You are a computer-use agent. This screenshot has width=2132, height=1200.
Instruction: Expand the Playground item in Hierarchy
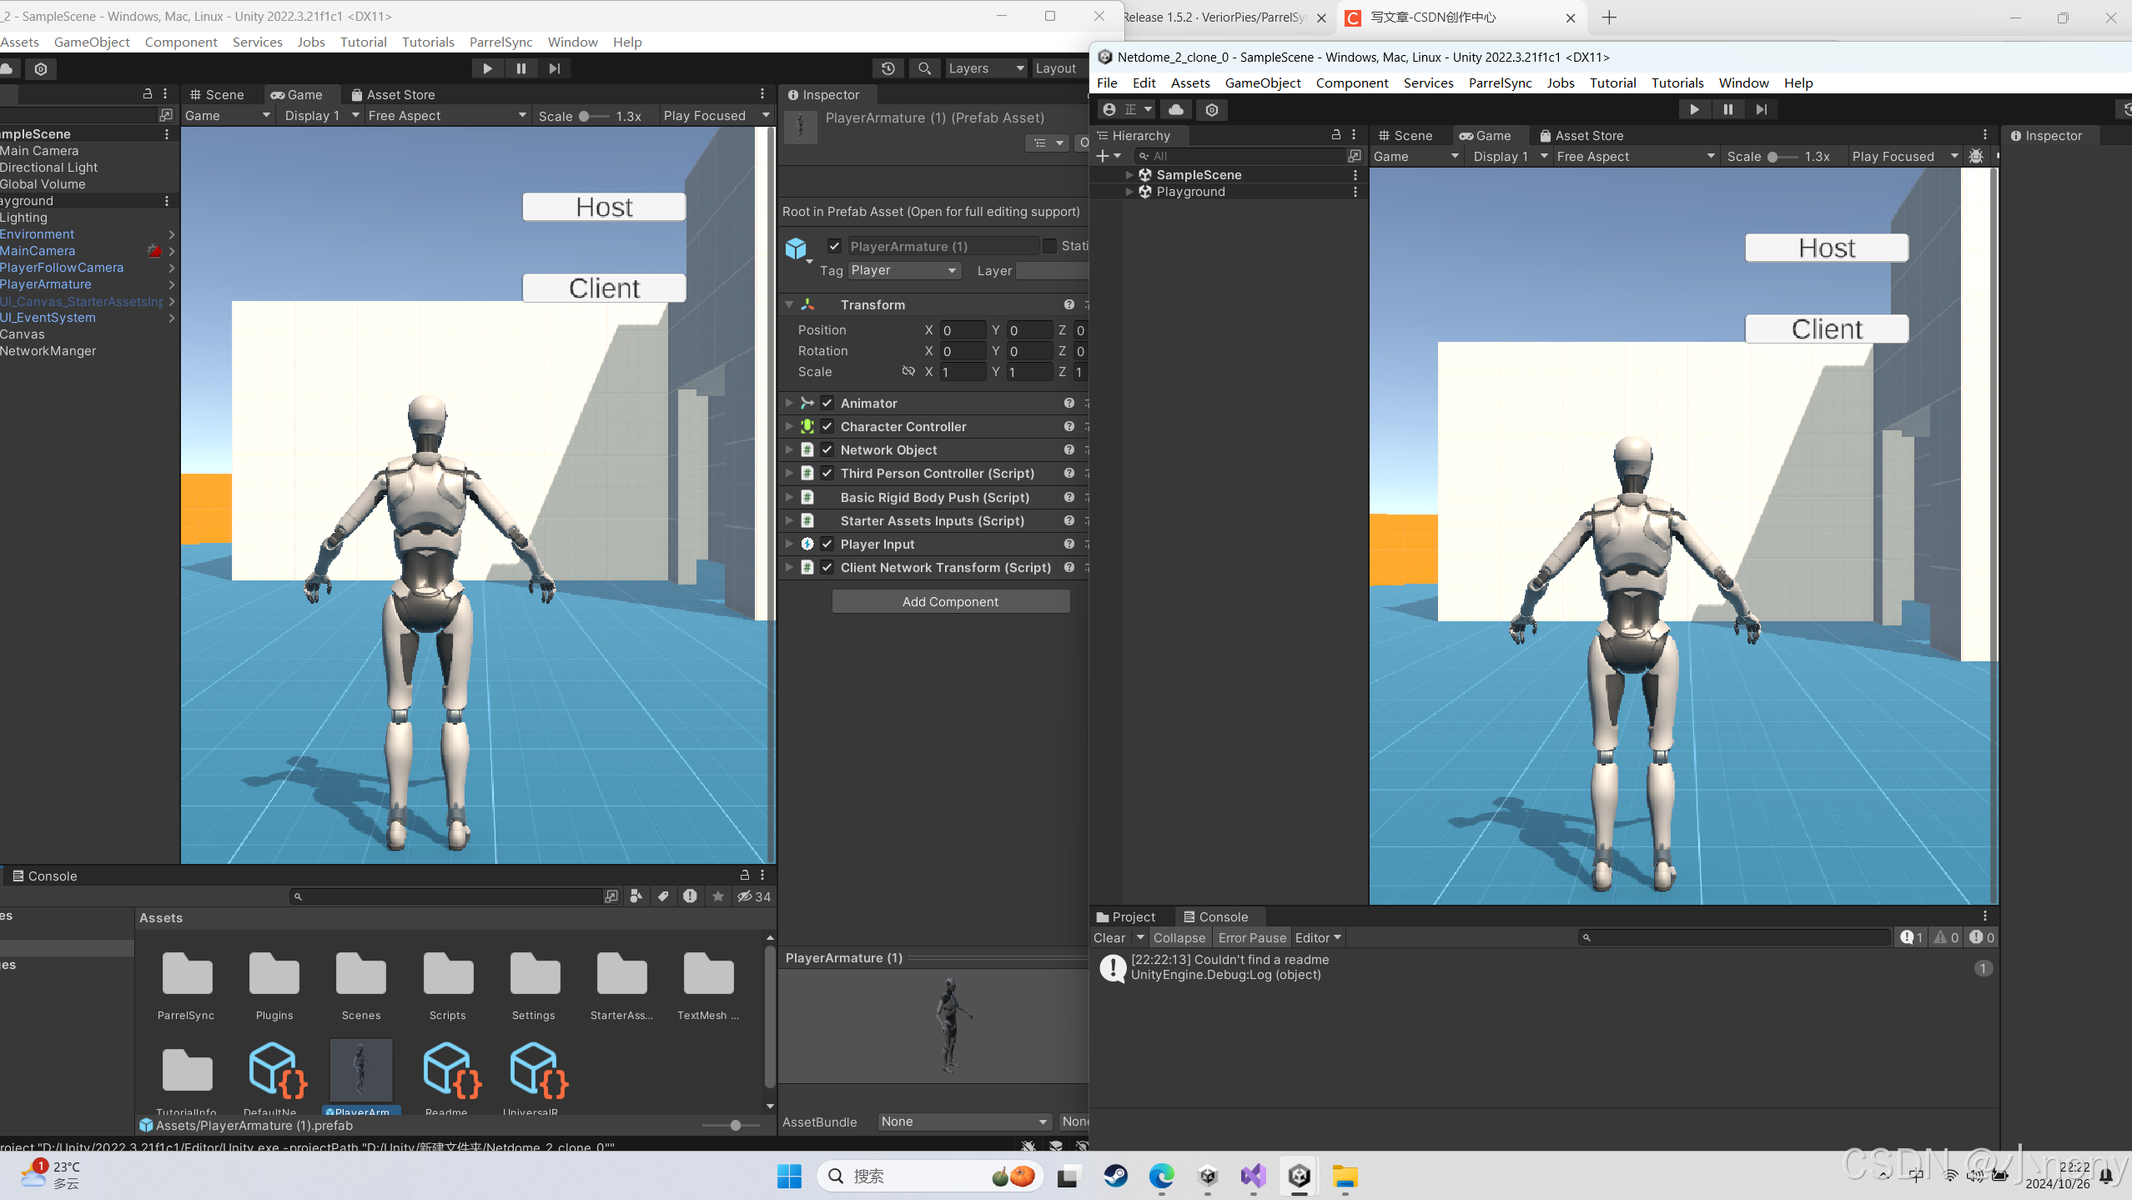(1129, 192)
